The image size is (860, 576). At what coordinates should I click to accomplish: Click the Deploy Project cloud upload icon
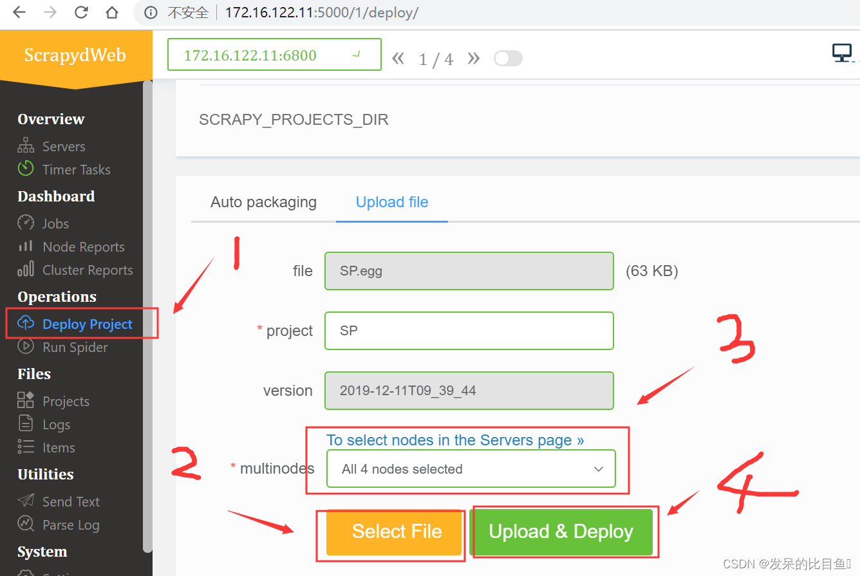click(25, 323)
